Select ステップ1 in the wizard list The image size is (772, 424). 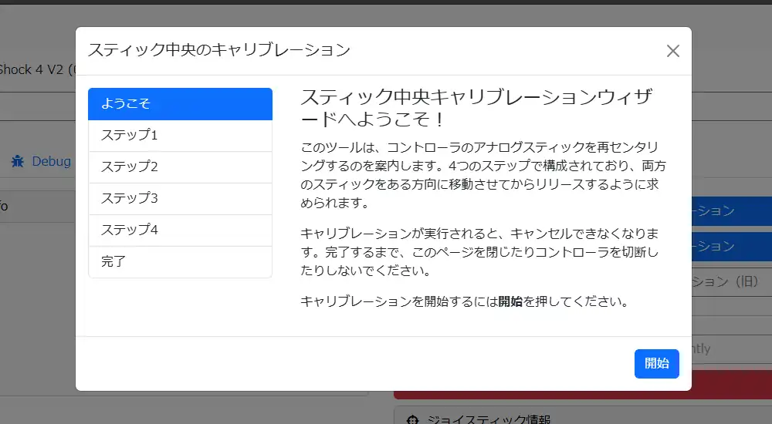tap(180, 135)
